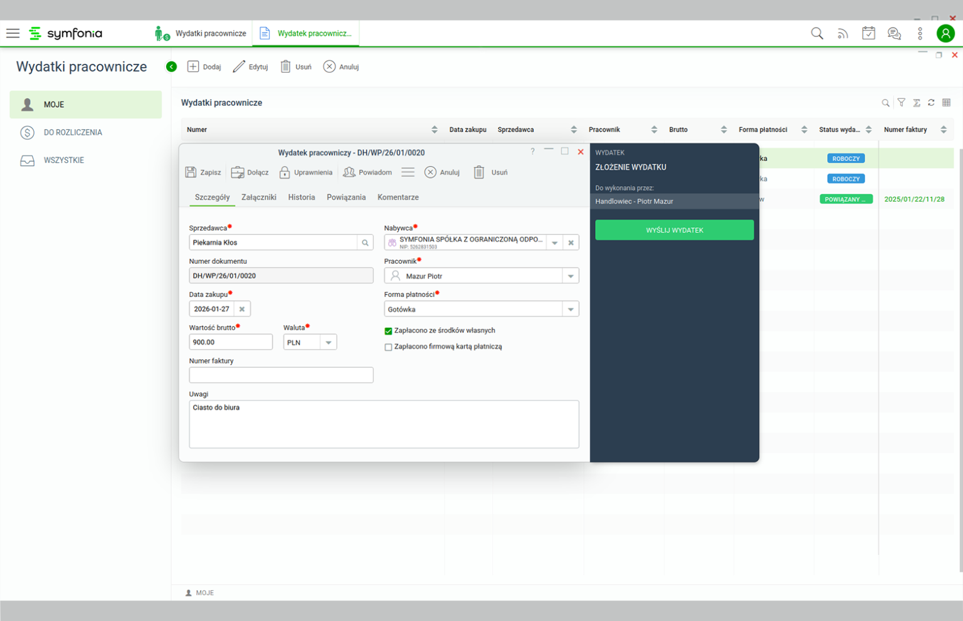Select the Wydatek pracownicz... document tab
Screen dimensions: 963x621
[306, 33]
